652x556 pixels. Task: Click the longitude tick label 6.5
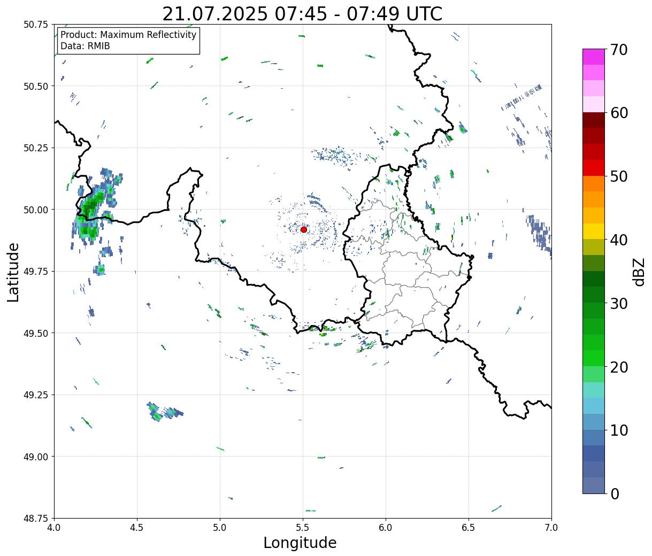(x=469, y=528)
